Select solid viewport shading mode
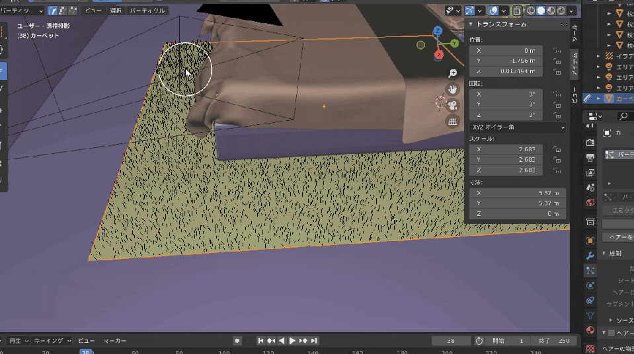Viewport: 634px width, 354px height. point(540,11)
